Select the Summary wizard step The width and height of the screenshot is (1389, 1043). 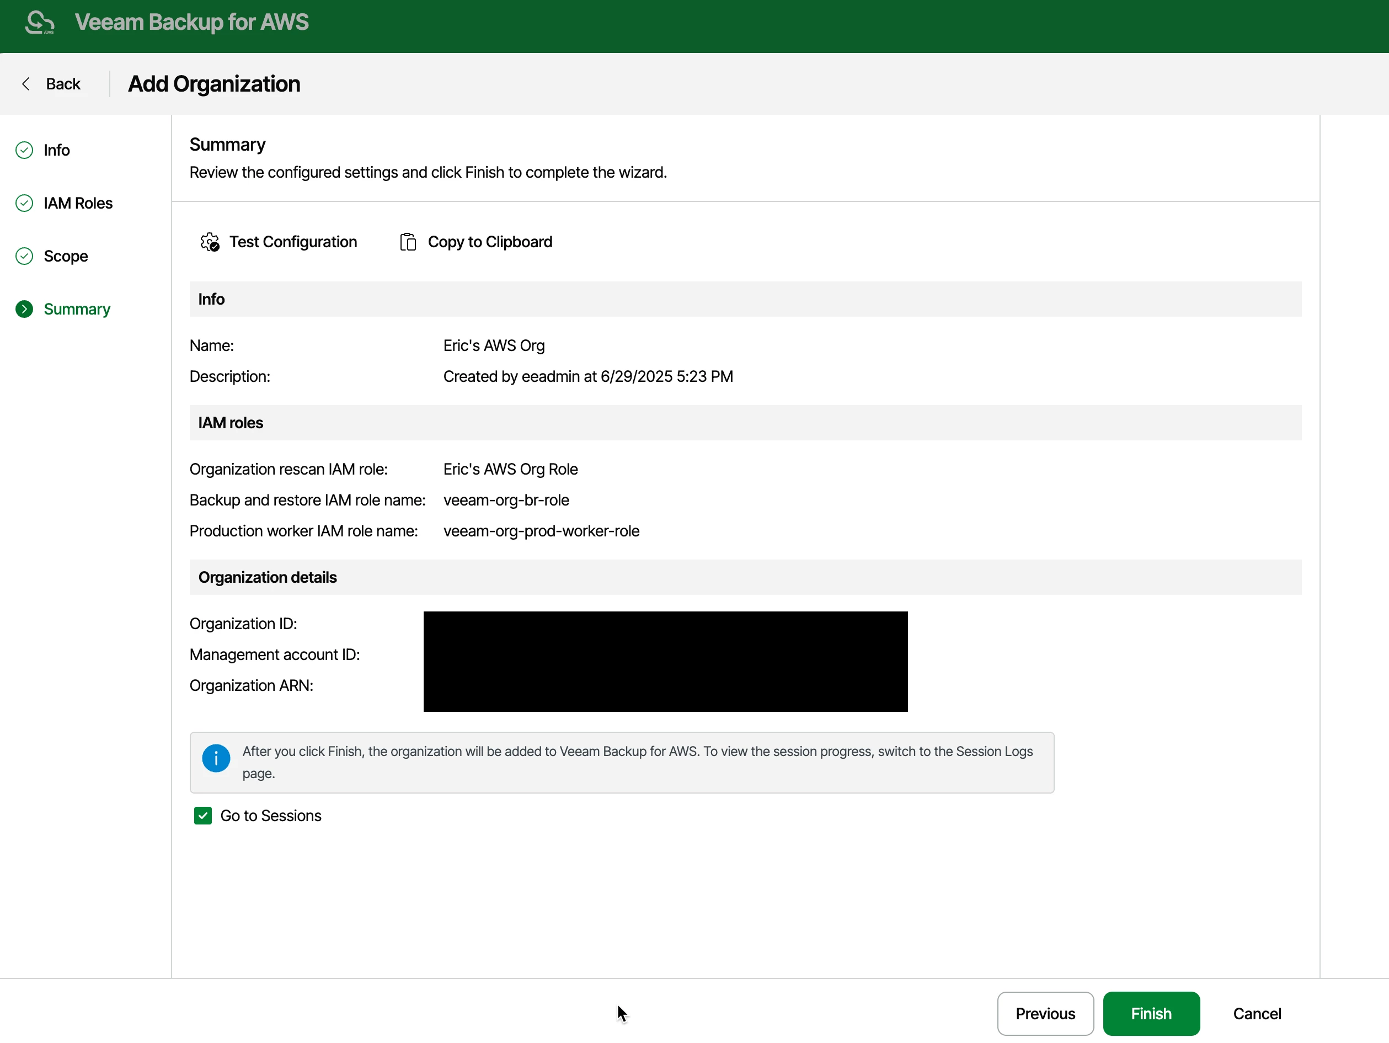tap(77, 309)
